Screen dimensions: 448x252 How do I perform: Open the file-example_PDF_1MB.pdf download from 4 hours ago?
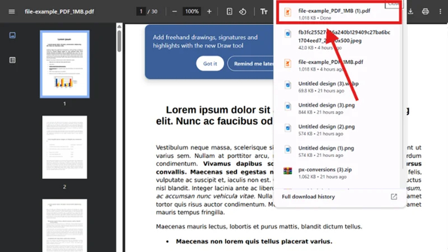click(x=339, y=65)
